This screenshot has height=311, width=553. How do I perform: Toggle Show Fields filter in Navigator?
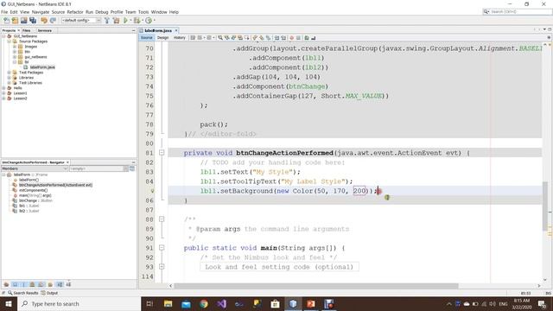15,284
